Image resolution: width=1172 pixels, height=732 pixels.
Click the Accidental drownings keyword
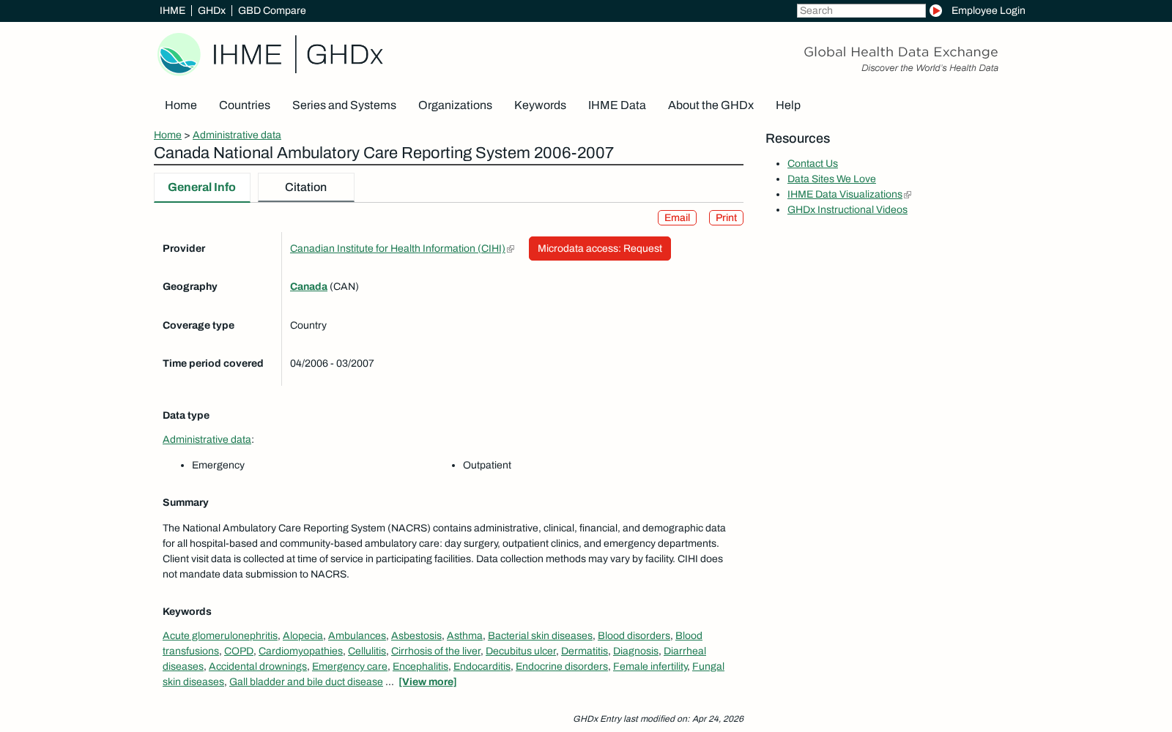tap(258, 666)
